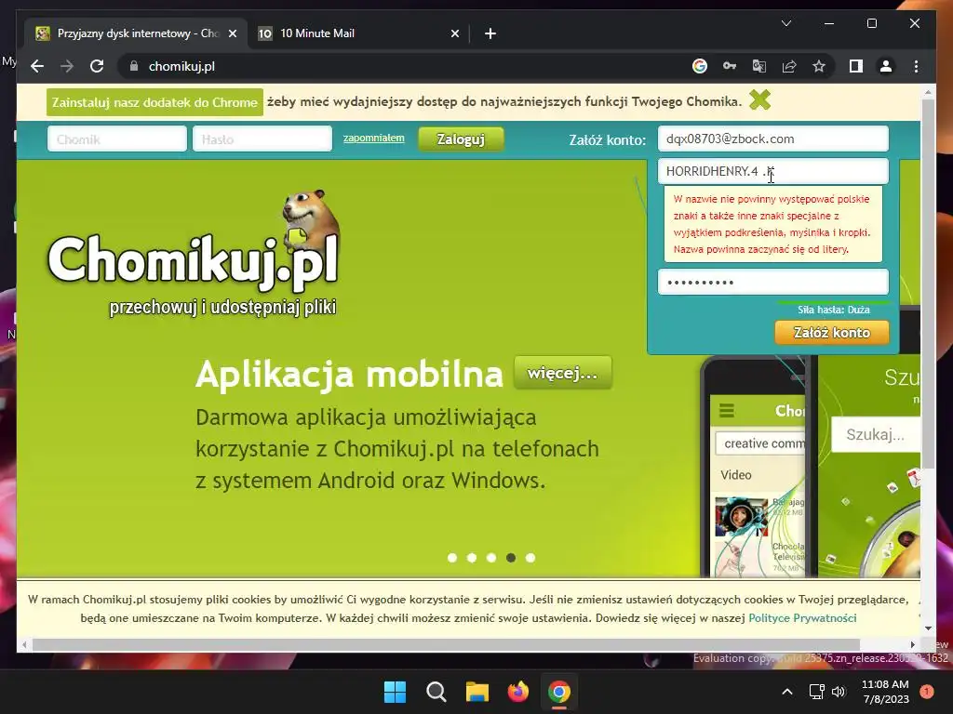Viewport: 953px width, 714px height.
Task: Click the Zaloguj button
Action: (x=461, y=139)
